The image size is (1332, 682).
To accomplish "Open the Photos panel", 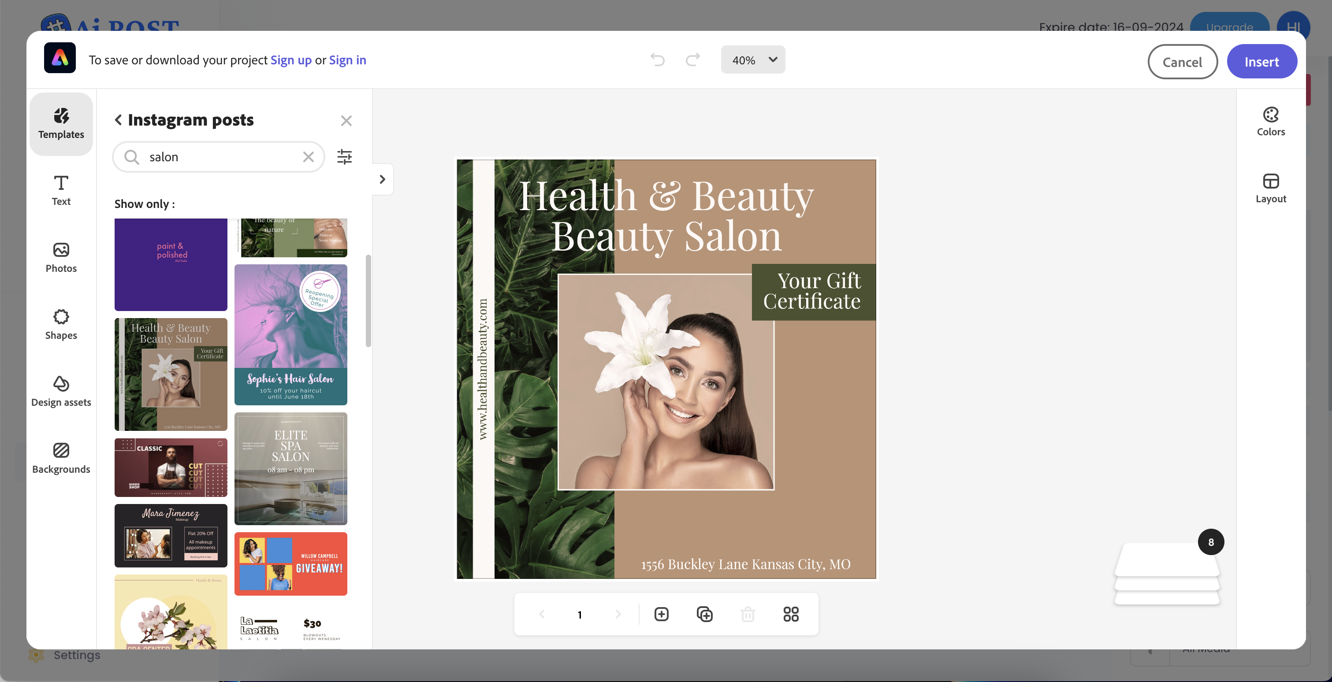I will pyautogui.click(x=61, y=257).
